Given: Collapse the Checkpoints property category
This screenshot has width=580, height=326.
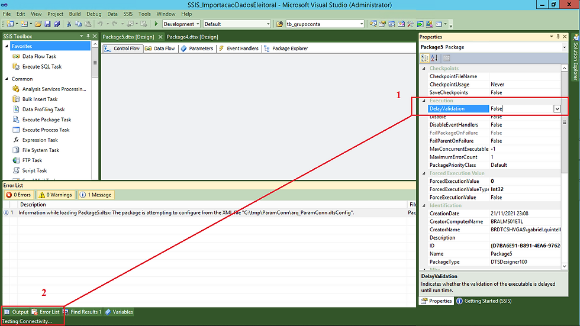Looking at the screenshot, I should pos(424,69).
